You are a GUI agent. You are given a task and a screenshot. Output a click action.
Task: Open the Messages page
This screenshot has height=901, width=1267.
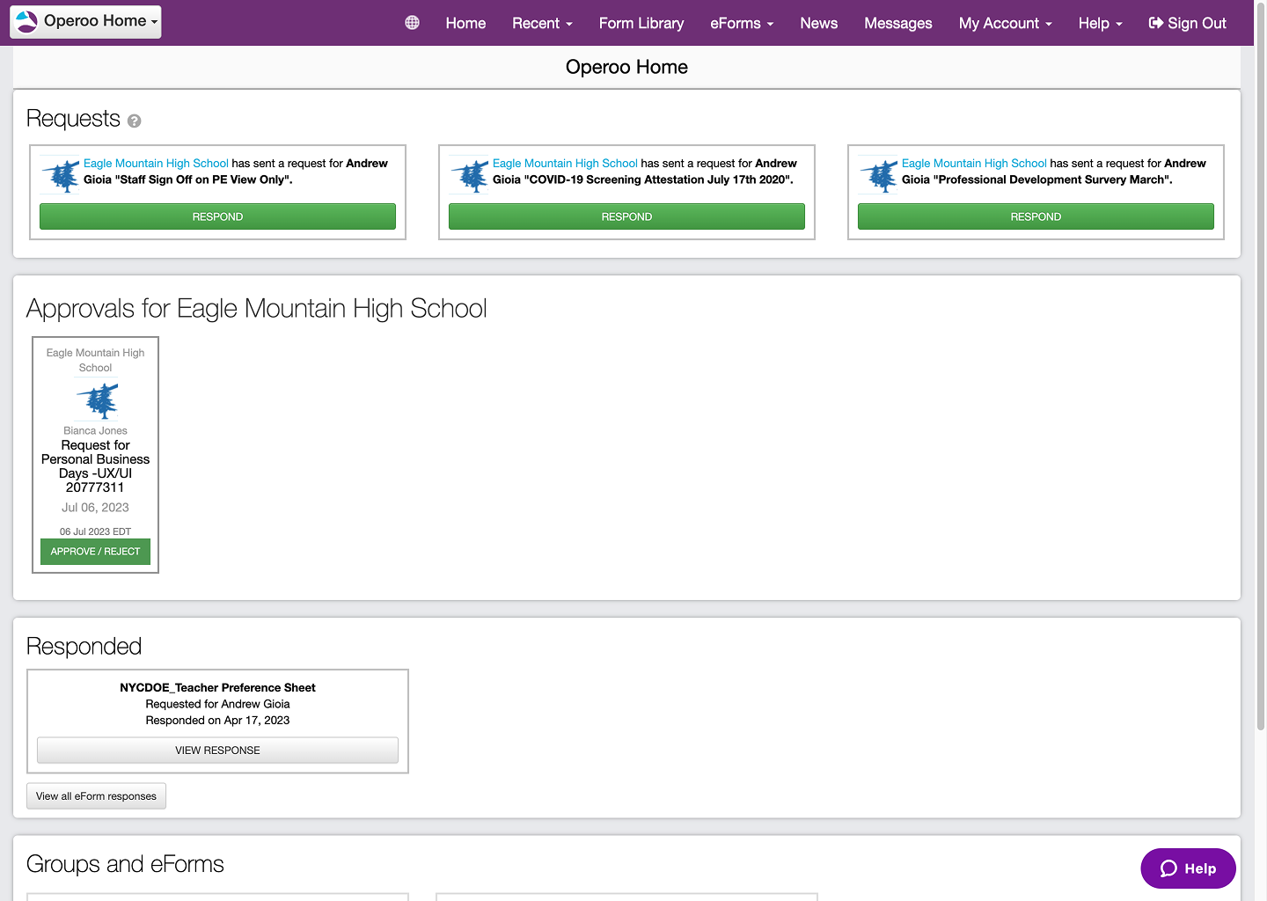click(897, 24)
